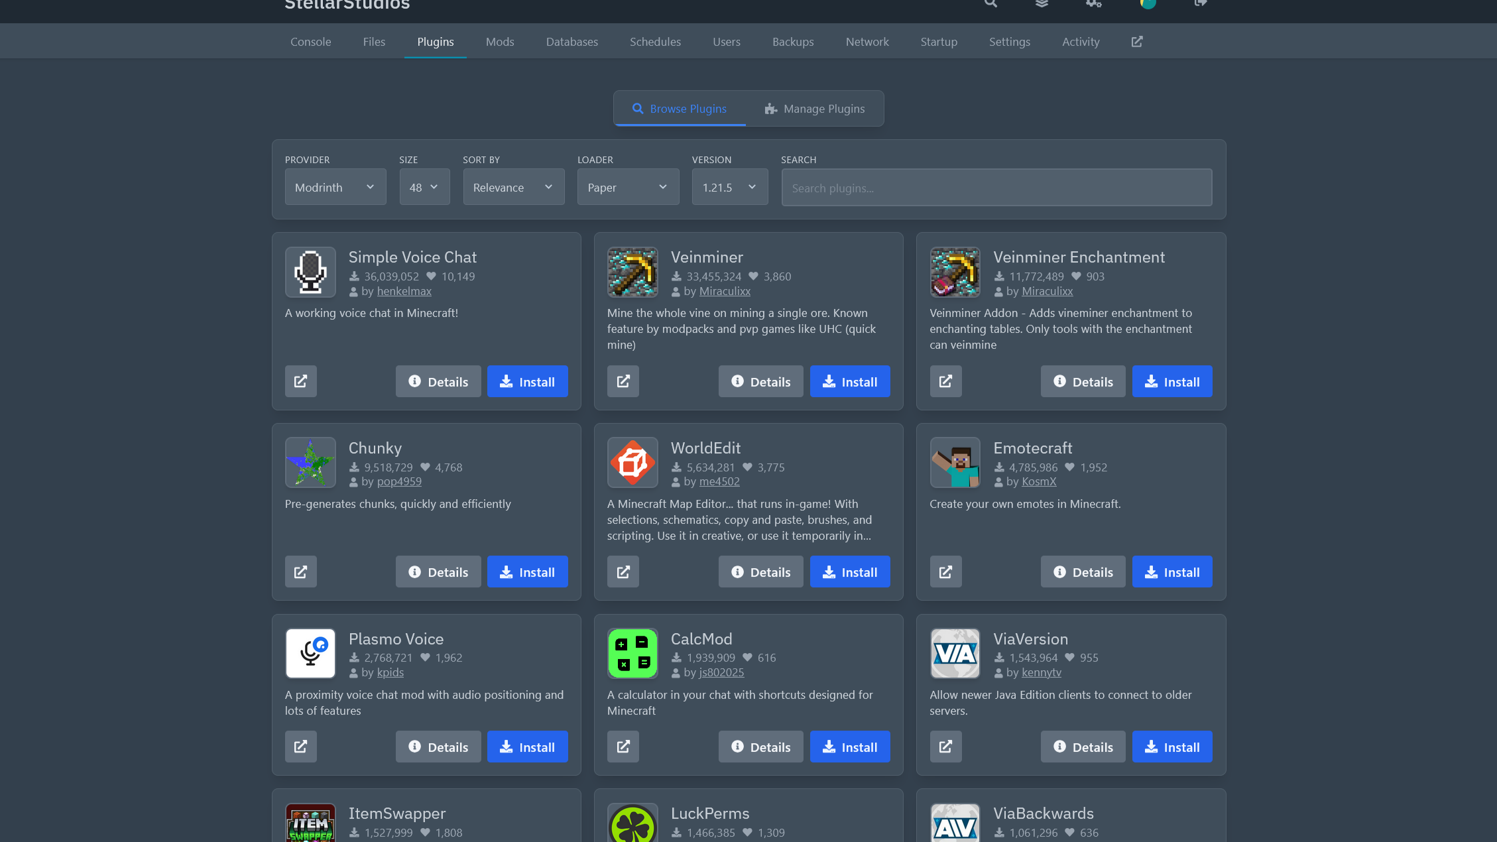Click the external link icon in navigation bar

(1136, 42)
